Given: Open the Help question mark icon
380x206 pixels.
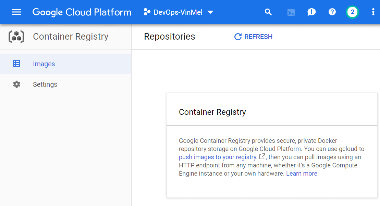Looking at the screenshot, I should [332, 12].
